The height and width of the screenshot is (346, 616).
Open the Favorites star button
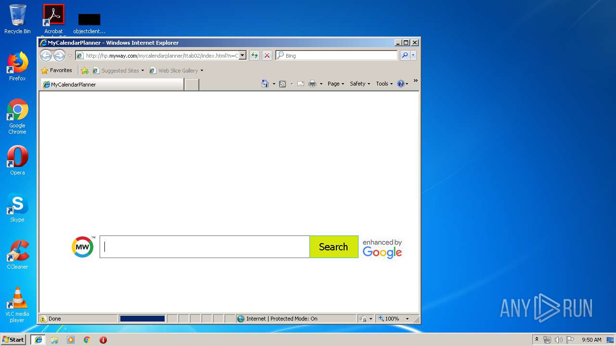(57, 70)
